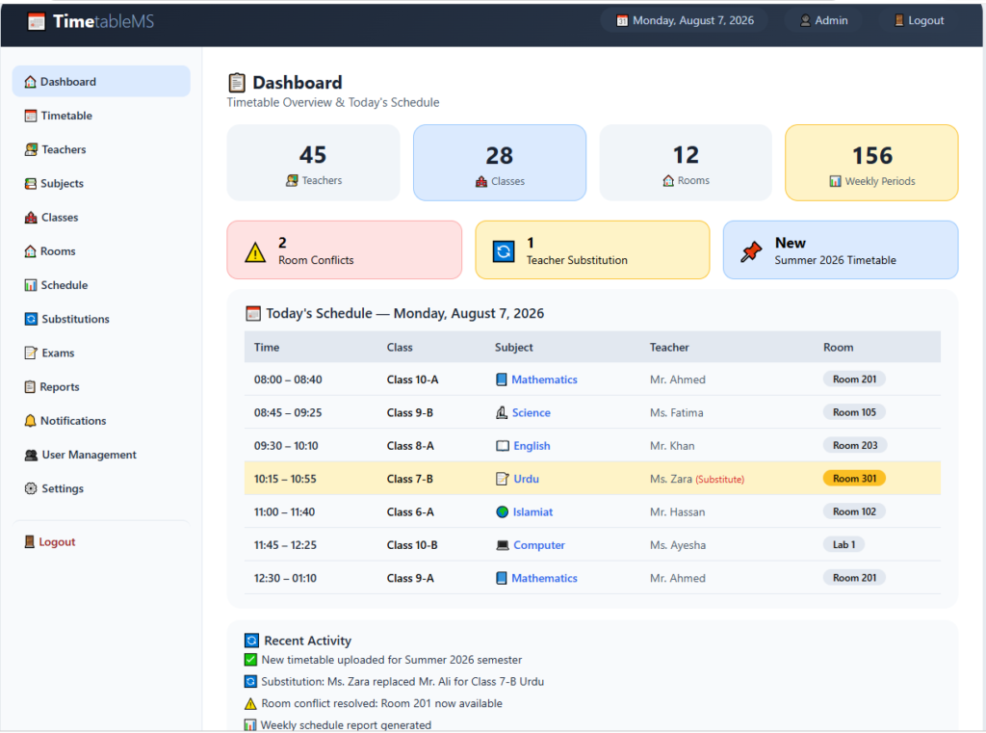Click the red Logout link in sidebar
Screen dimensions: 986x733
pyautogui.click(x=50, y=541)
